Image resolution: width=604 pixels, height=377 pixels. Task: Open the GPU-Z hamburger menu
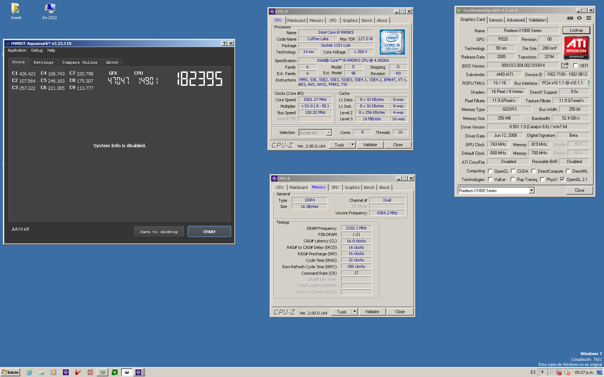coord(589,18)
